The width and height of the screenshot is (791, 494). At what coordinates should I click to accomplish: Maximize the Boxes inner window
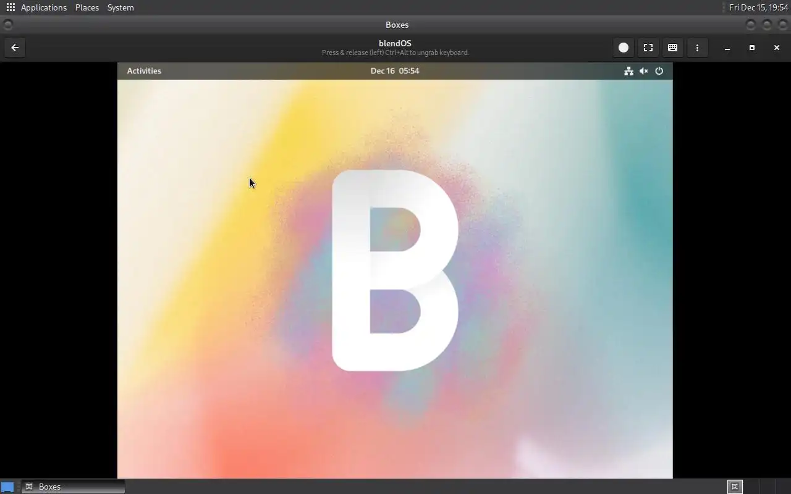pos(752,48)
